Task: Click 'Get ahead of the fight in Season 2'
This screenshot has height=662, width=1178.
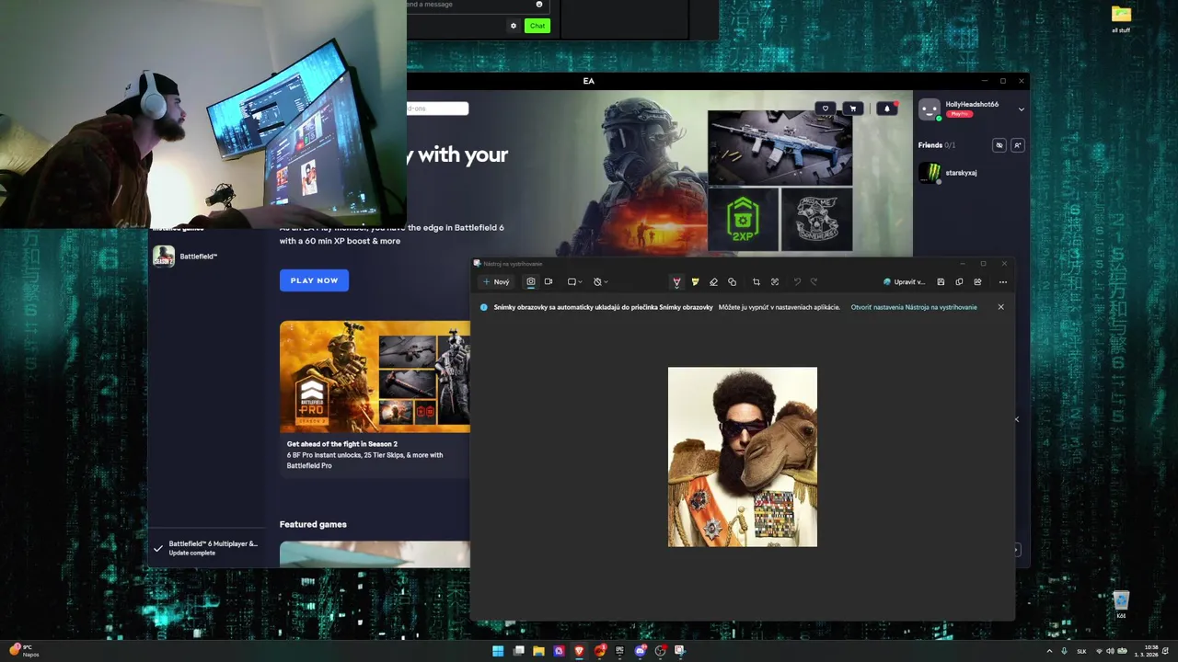Action: point(342,444)
